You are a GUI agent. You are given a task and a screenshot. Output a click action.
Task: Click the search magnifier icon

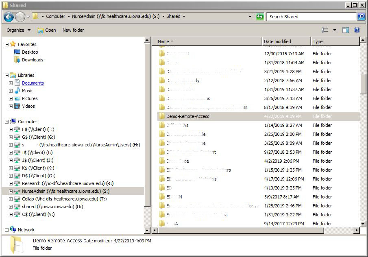coord(361,17)
